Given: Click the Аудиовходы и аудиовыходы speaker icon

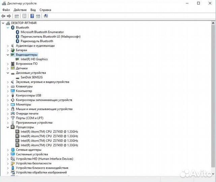Looking at the screenshot, I should (x=12, y=45).
